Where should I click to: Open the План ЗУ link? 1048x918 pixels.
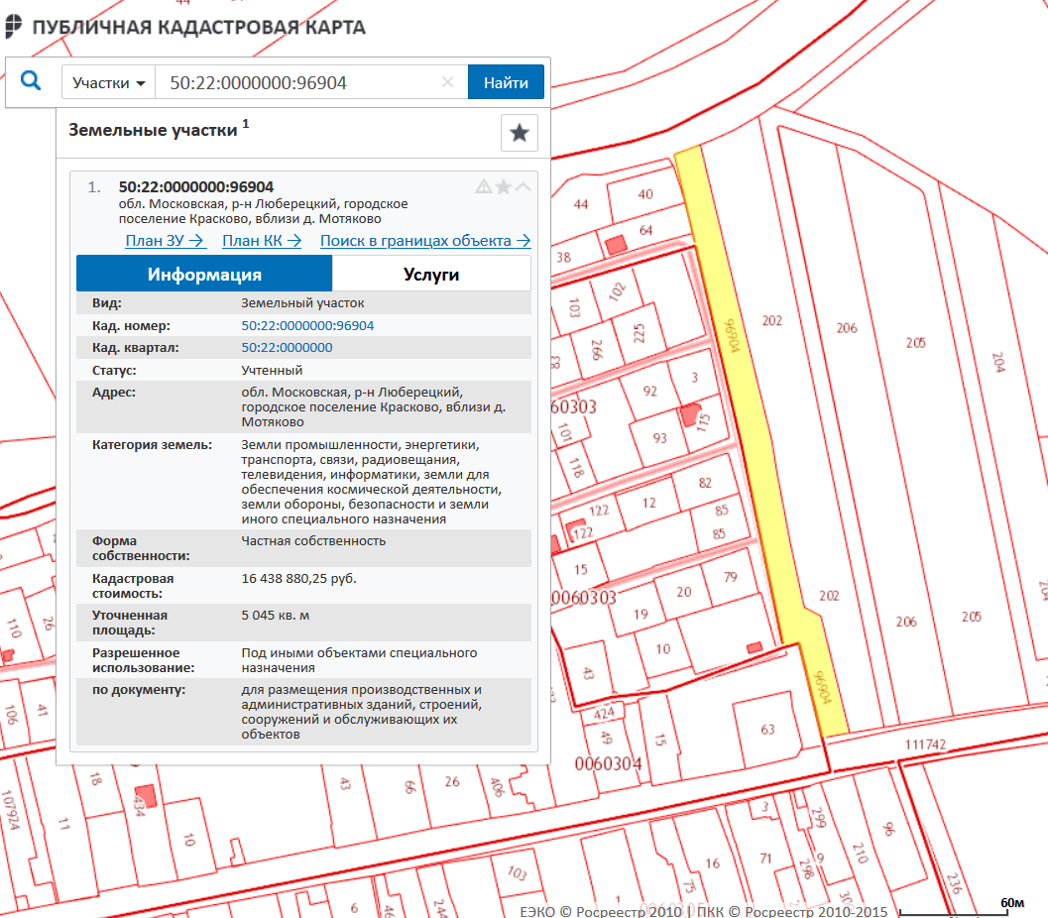pos(165,241)
